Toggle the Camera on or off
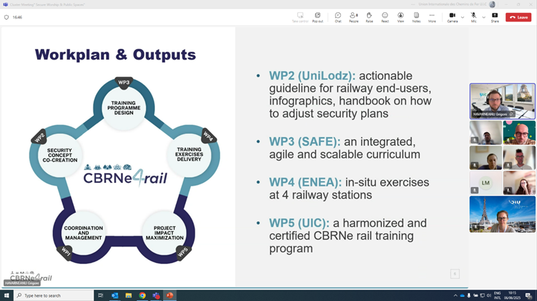Image resolution: width=537 pixels, height=301 pixels. point(452,17)
